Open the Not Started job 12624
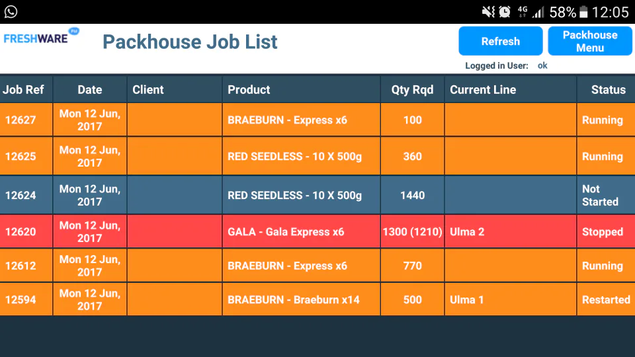 click(317, 195)
